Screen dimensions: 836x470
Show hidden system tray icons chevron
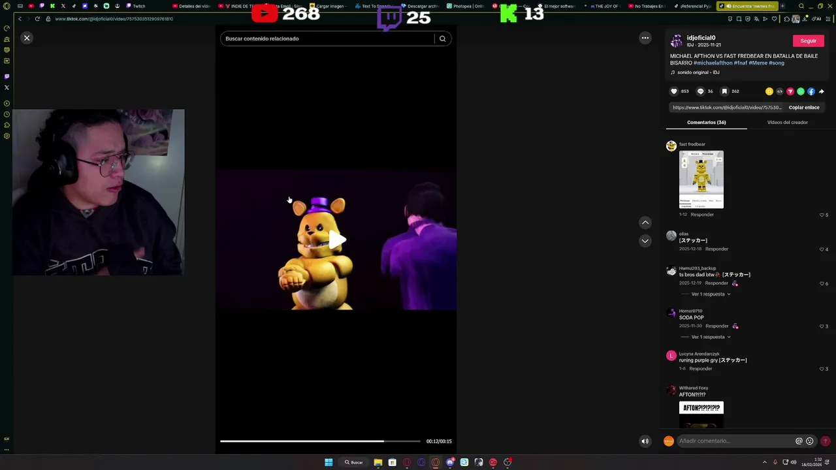point(765,462)
